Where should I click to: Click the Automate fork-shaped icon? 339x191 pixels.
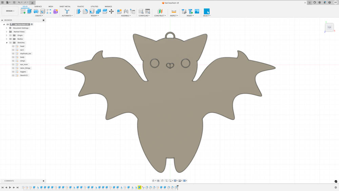pos(67,11)
